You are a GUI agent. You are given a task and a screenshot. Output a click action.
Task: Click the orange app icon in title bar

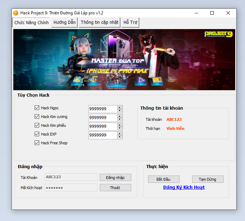click(16, 13)
